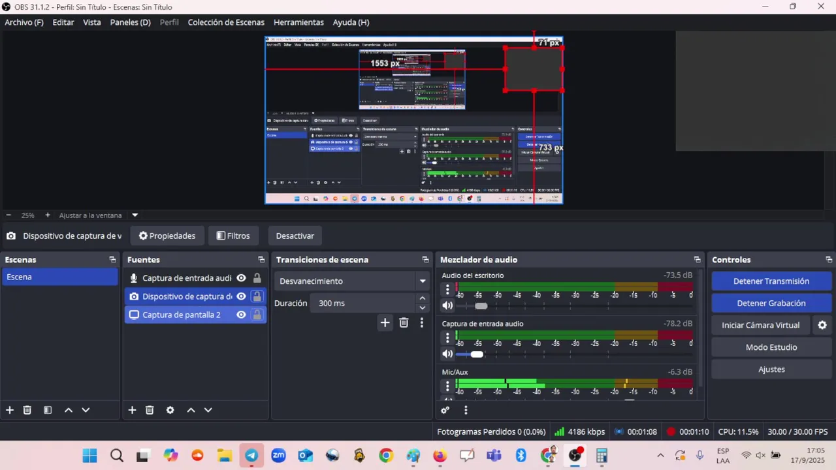Open the Windows Start menu
The image size is (836, 470).
89,456
